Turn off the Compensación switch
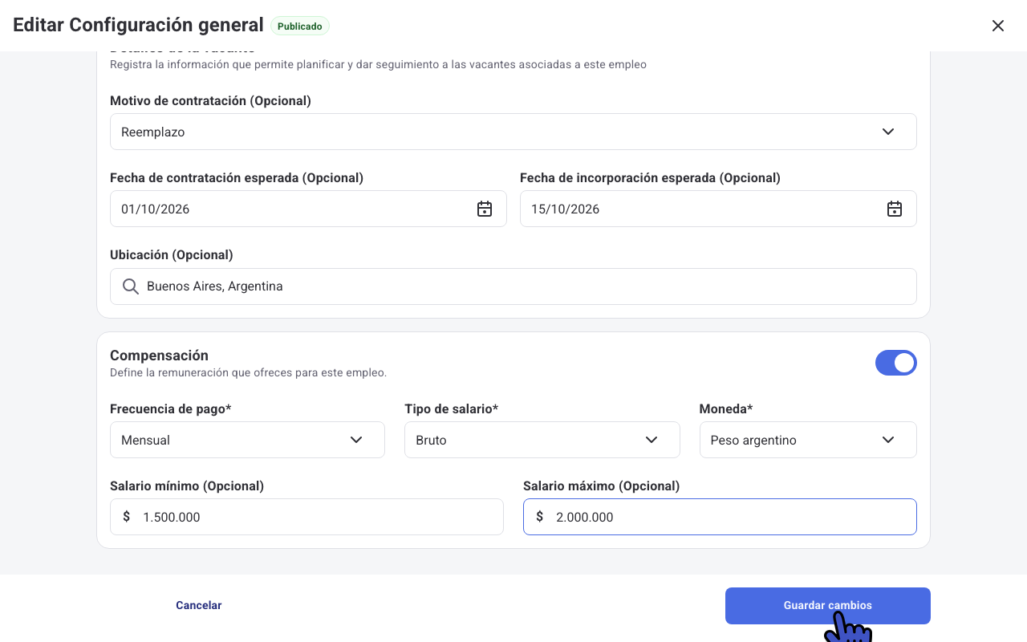This screenshot has width=1027, height=642. [x=895, y=363]
